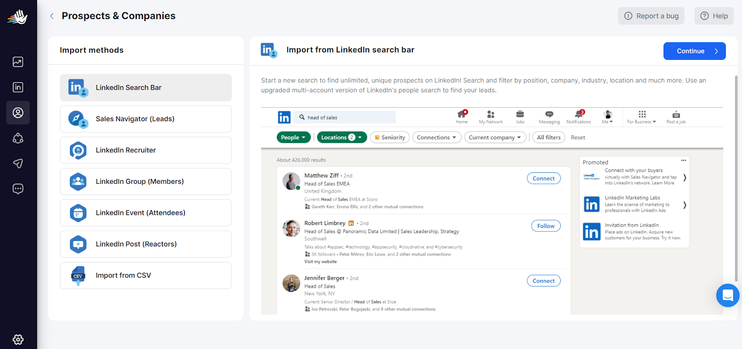
Task: Select LinkedIn Group (Members) import method
Action: point(146,181)
